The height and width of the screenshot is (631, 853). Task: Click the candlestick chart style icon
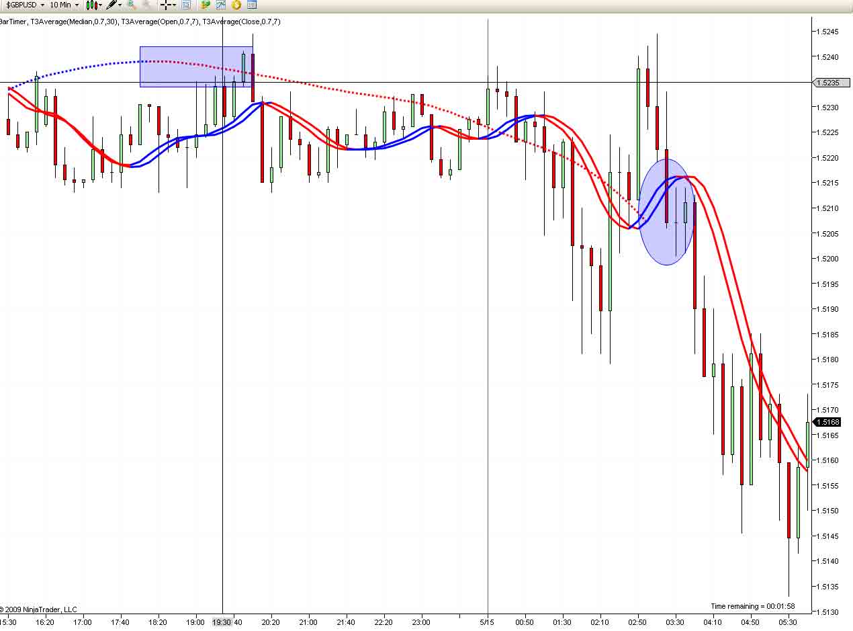click(x=91, y=5)
